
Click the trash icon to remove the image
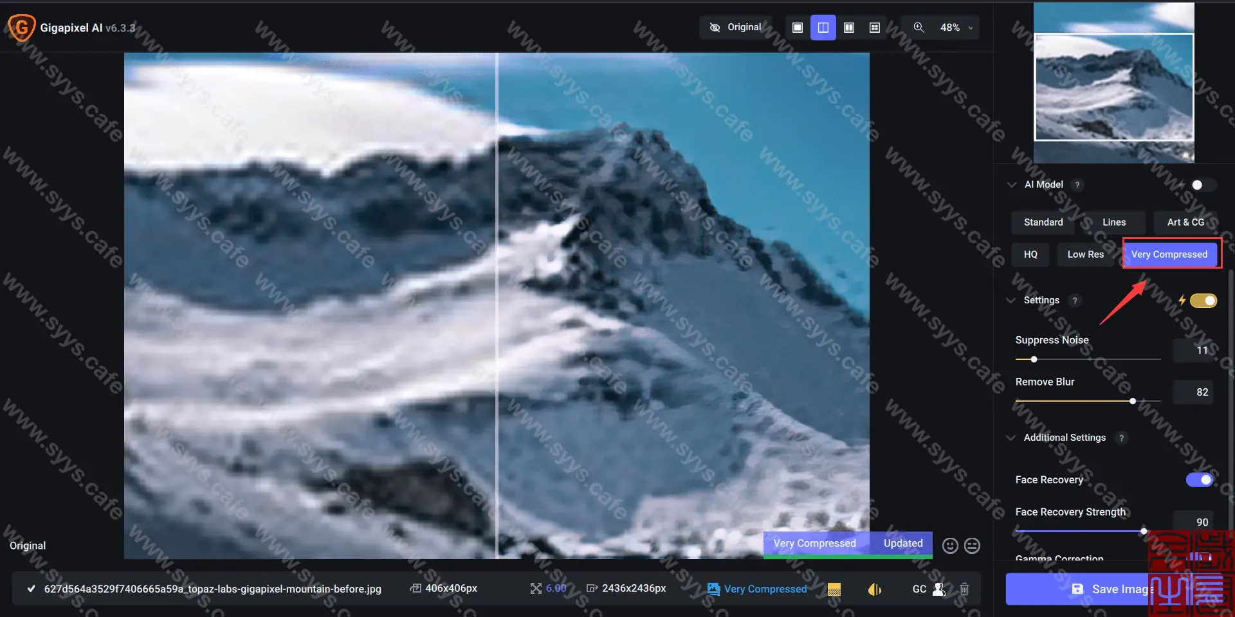point(964,589)
